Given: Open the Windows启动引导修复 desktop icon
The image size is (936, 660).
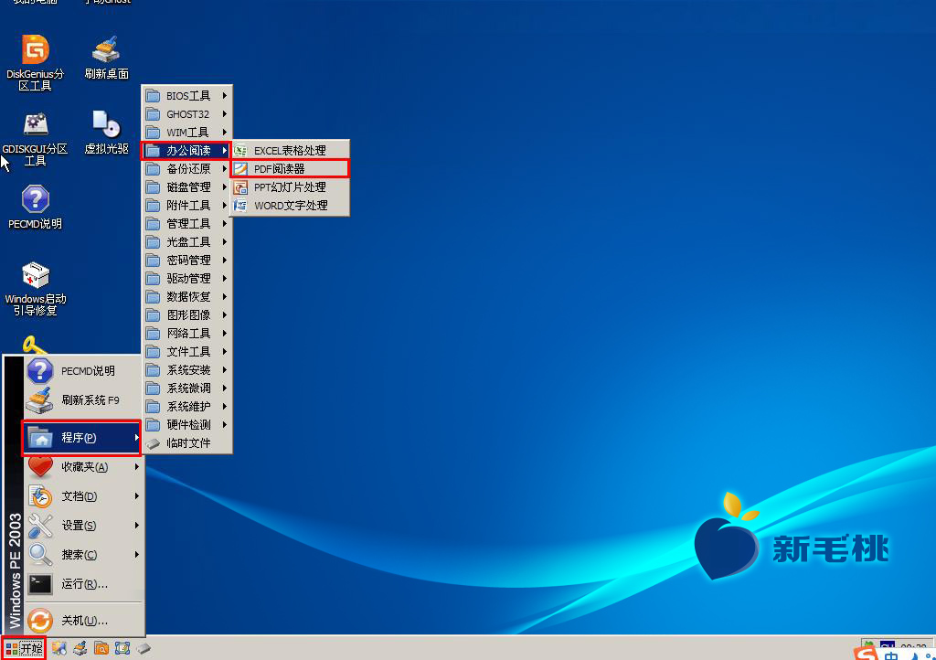Looking at the screenshot, I should coord(36,289).
